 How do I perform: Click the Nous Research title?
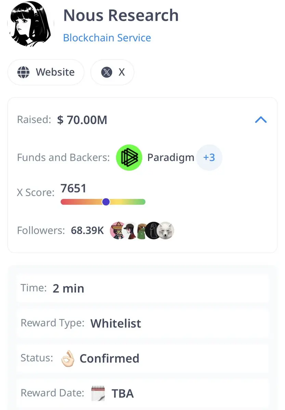coord(121,15)
